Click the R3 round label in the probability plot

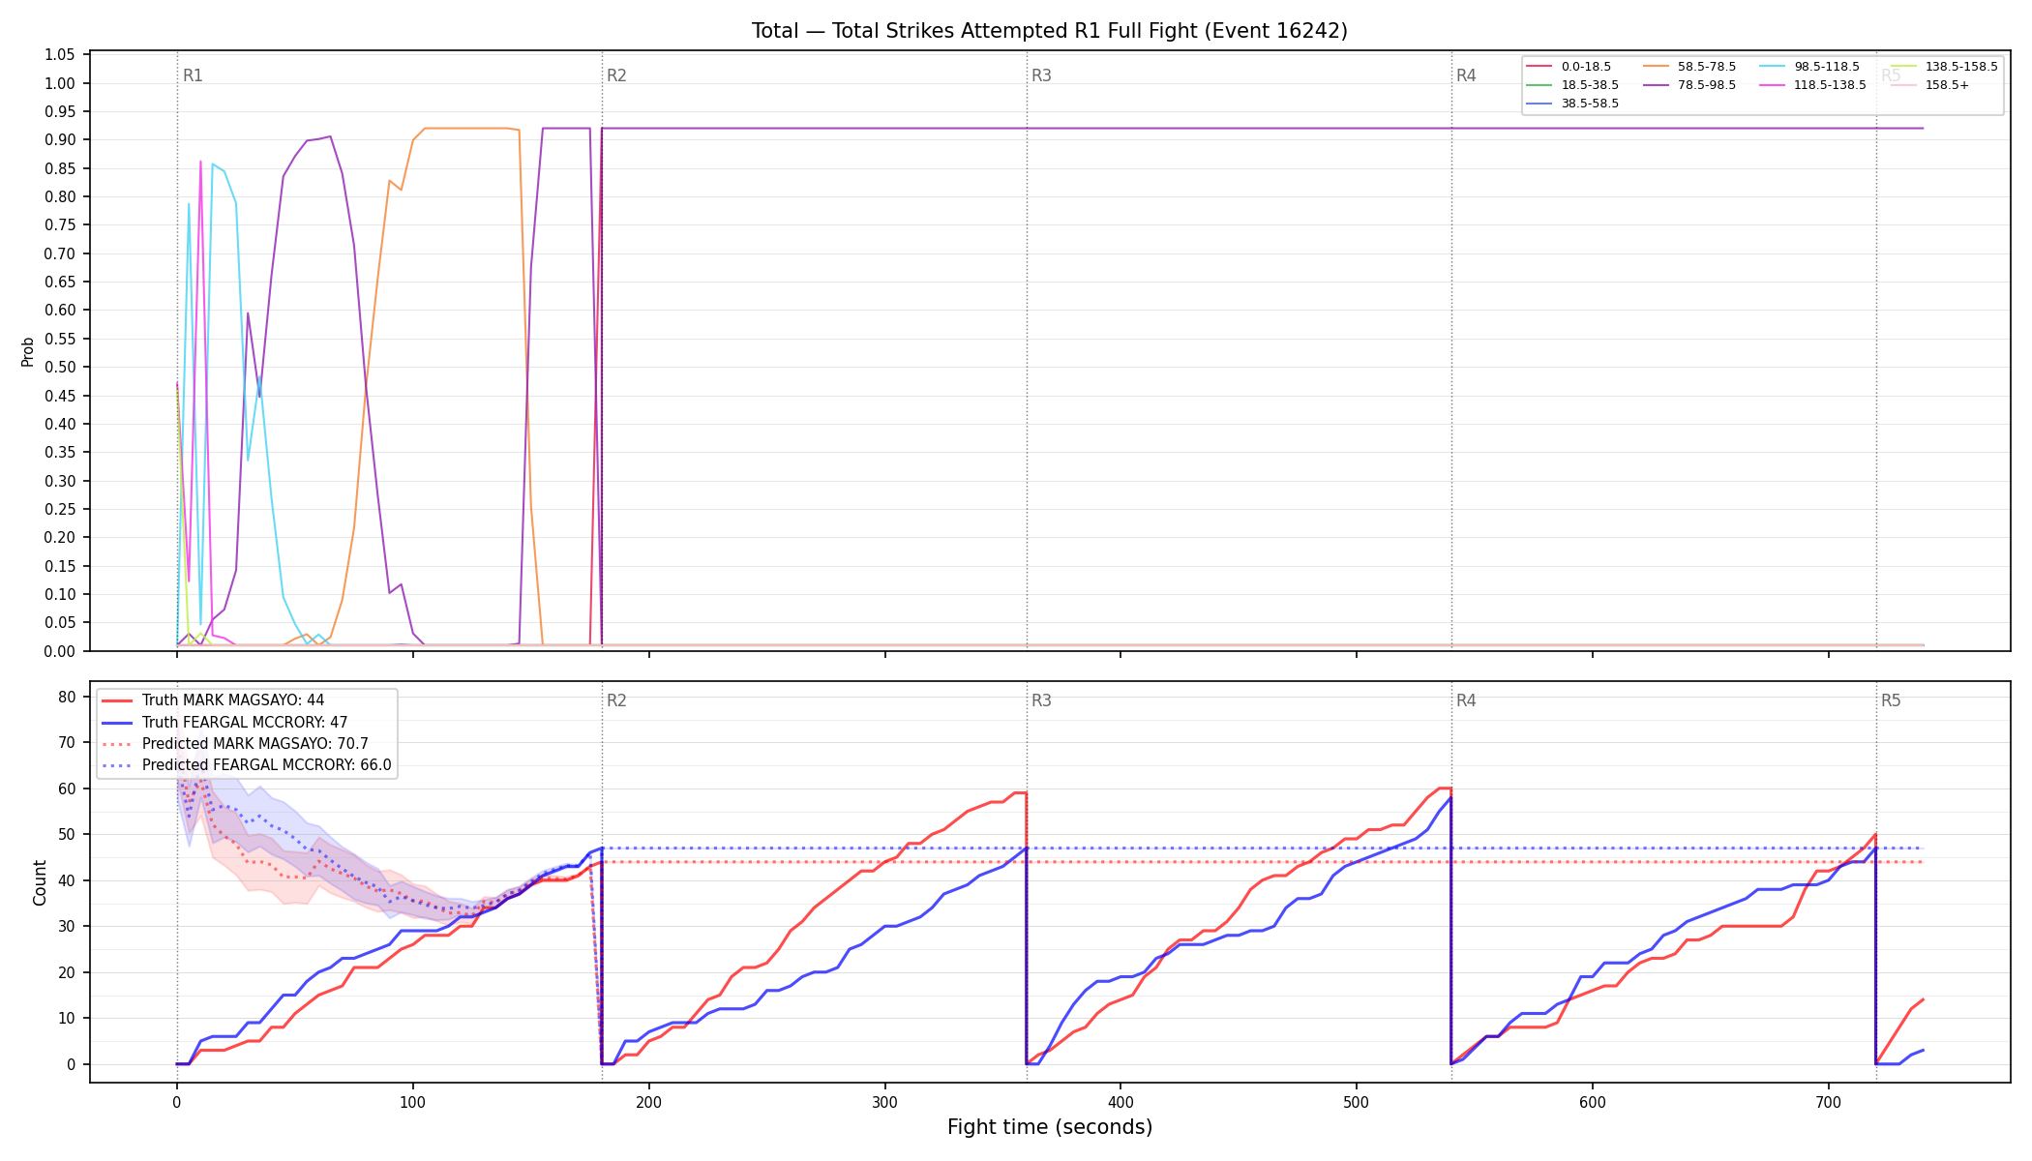tap(1041, 75)
